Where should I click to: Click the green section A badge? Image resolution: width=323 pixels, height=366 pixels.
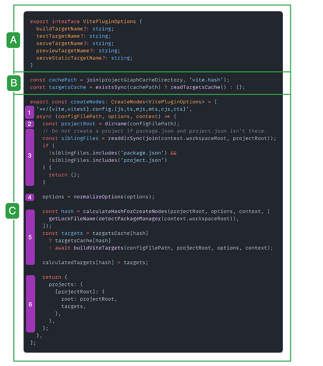click(13, 41)
